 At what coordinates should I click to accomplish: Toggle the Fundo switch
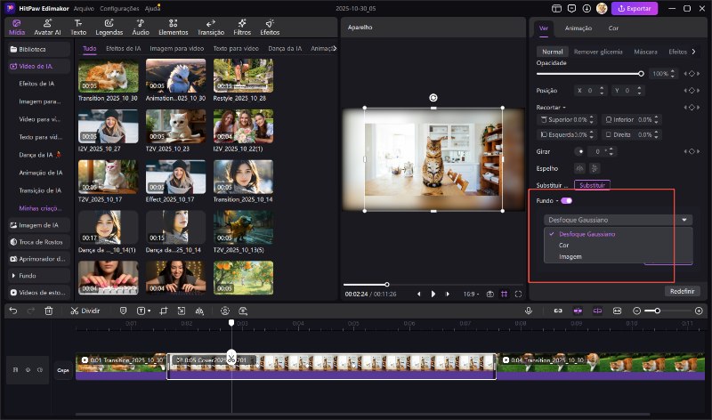point(566,201)
